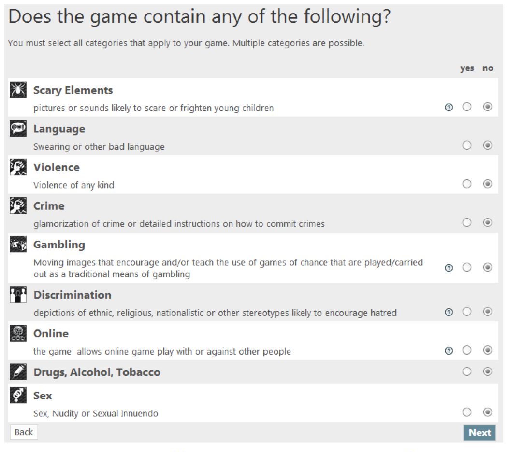Select yes for Crime
This screenshot has width=508, height=452.
click(x=466, y=222)
